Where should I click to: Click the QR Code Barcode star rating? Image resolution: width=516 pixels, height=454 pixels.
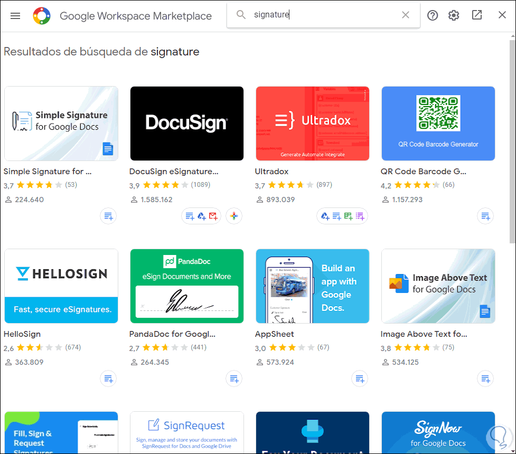pos(417,185)
